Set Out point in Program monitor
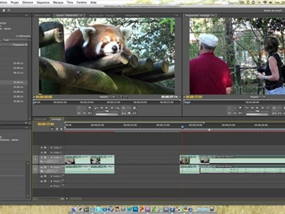Screen dimensions: 285x214 coord(235,108)
